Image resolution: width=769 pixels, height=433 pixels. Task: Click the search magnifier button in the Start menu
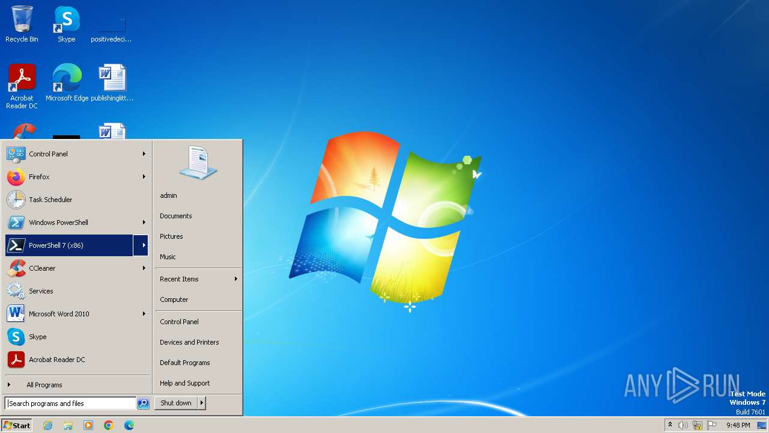tap(143, 404)
